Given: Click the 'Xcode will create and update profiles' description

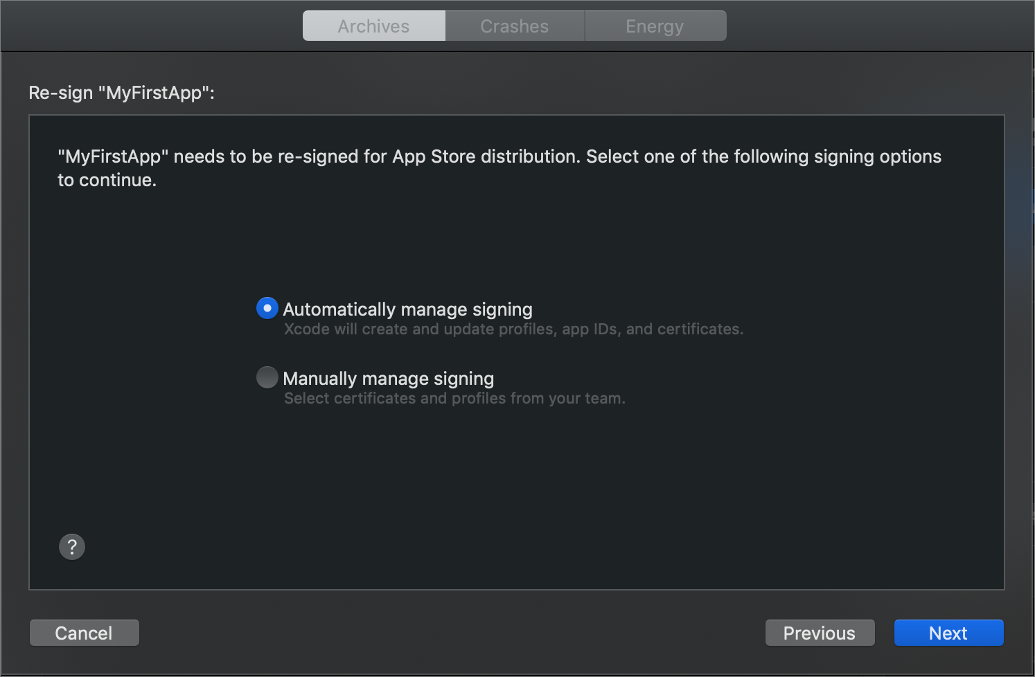Looking at the screenshot, I should (513, 329).
